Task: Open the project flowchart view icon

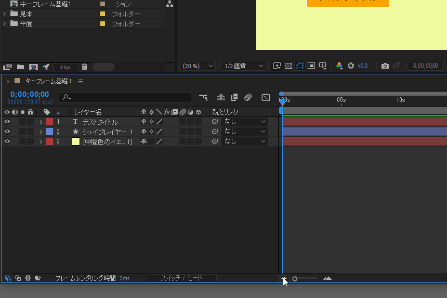Action: (169, 4)
